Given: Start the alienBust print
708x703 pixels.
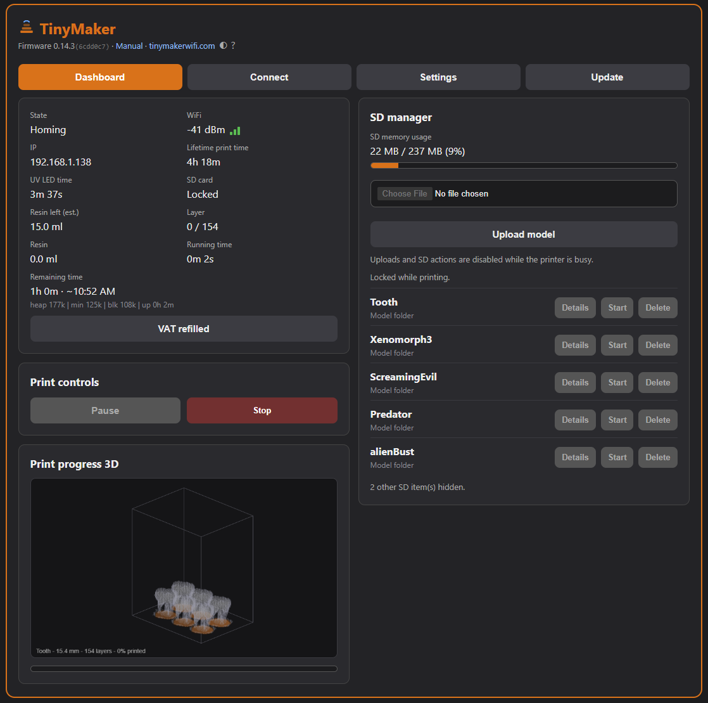Looking at the screenshot, I should 617,458.
